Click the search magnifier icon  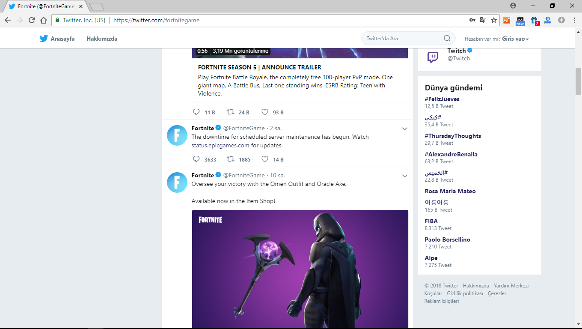pos(447,38)
